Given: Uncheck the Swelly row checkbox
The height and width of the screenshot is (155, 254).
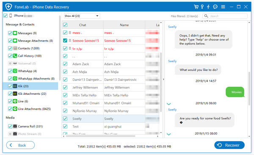Looking at the screenshot, I should click(65, 119).
